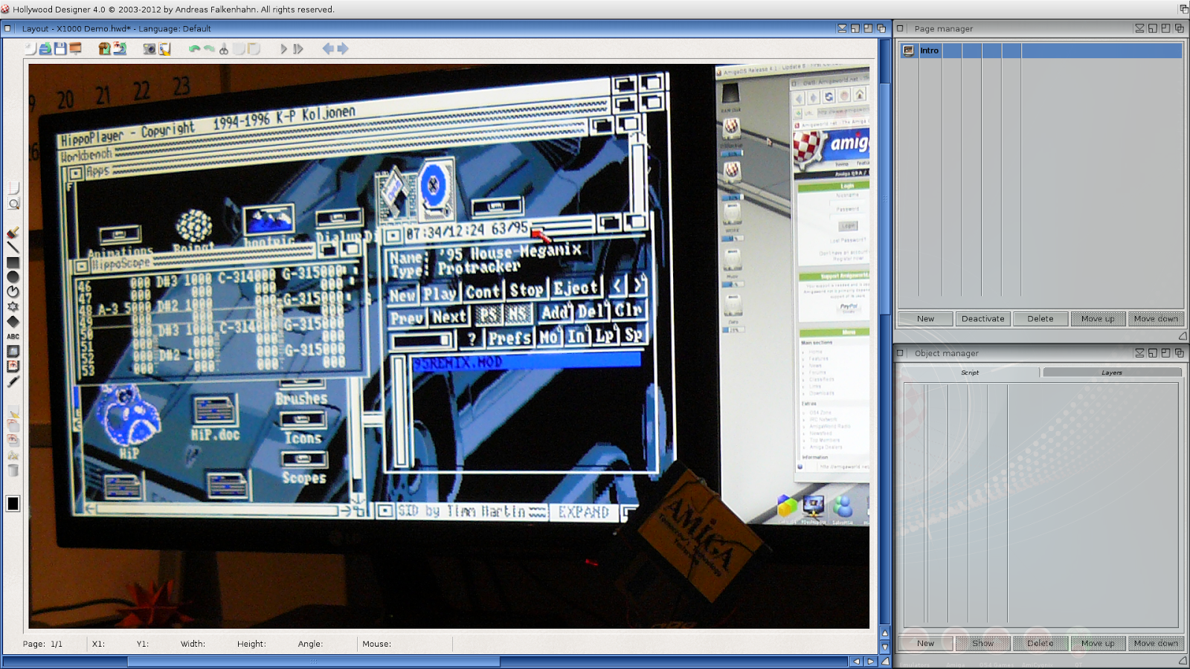This screenshot has width=1190, height=669.
Task: Select the Line drawing tool
Action: point(13,248)
